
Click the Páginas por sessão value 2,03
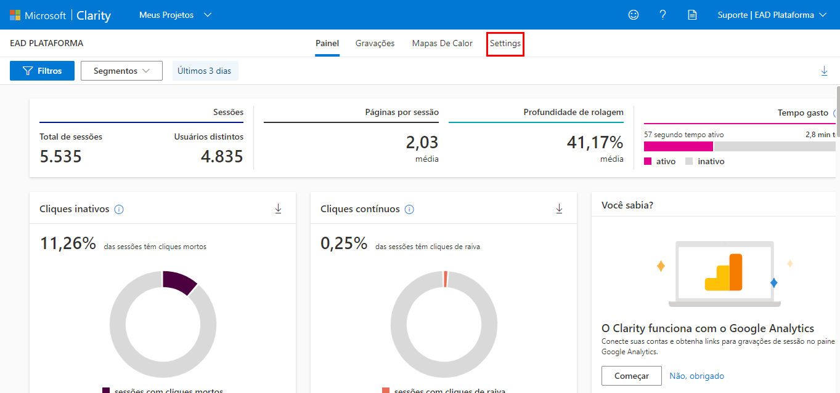422,143
